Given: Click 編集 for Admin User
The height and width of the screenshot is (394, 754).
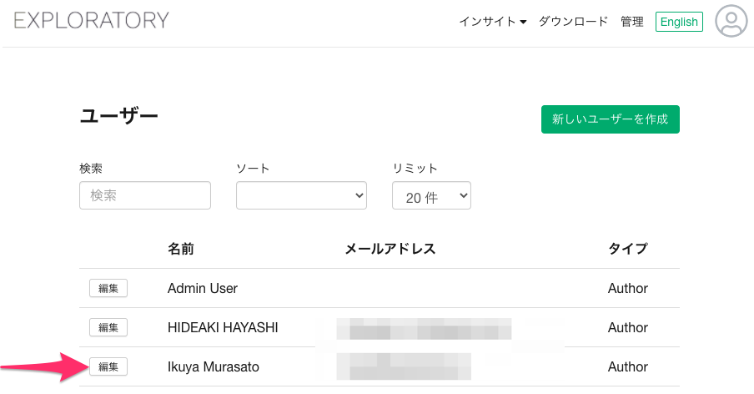Looking at the screenshot, I should 108,288.
